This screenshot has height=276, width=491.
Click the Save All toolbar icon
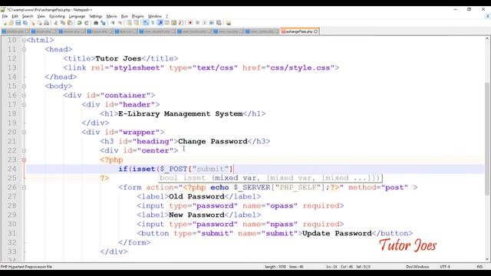pos(25,23)
